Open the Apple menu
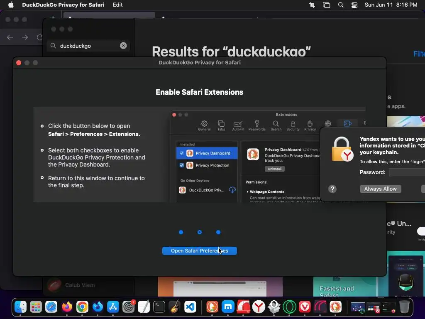 pyautogui.click(x=11, y=5)
